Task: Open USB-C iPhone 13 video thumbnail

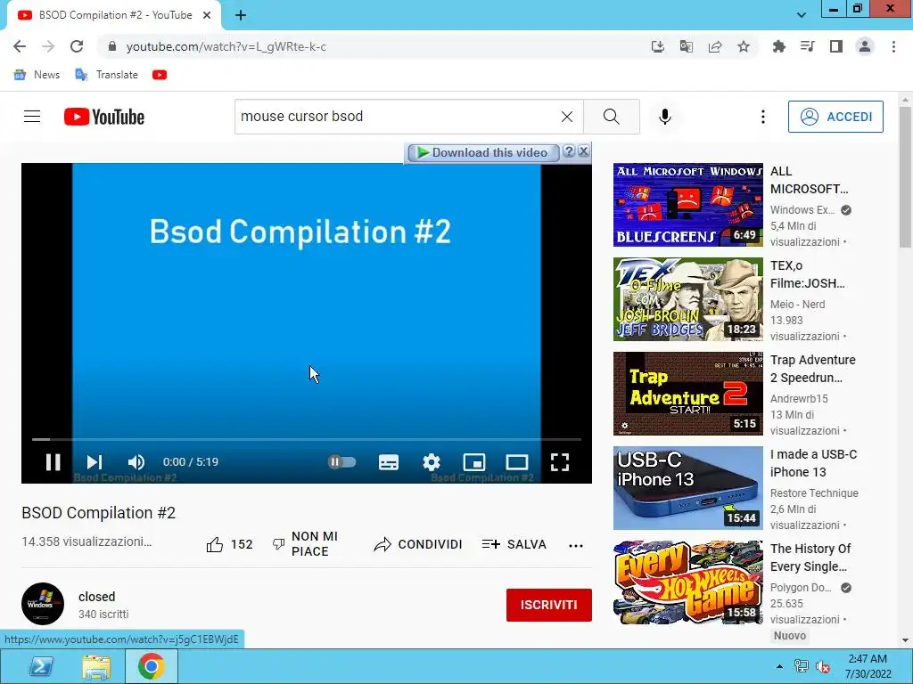Action: click(x=687, y=488)
